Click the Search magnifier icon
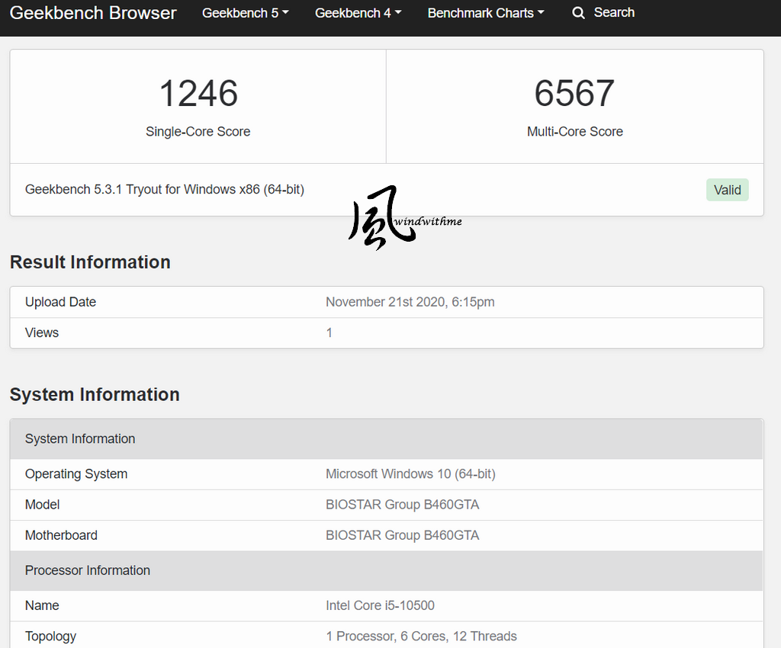The height and width of the screenshot is (648, 781). click(x=578, y=12)
